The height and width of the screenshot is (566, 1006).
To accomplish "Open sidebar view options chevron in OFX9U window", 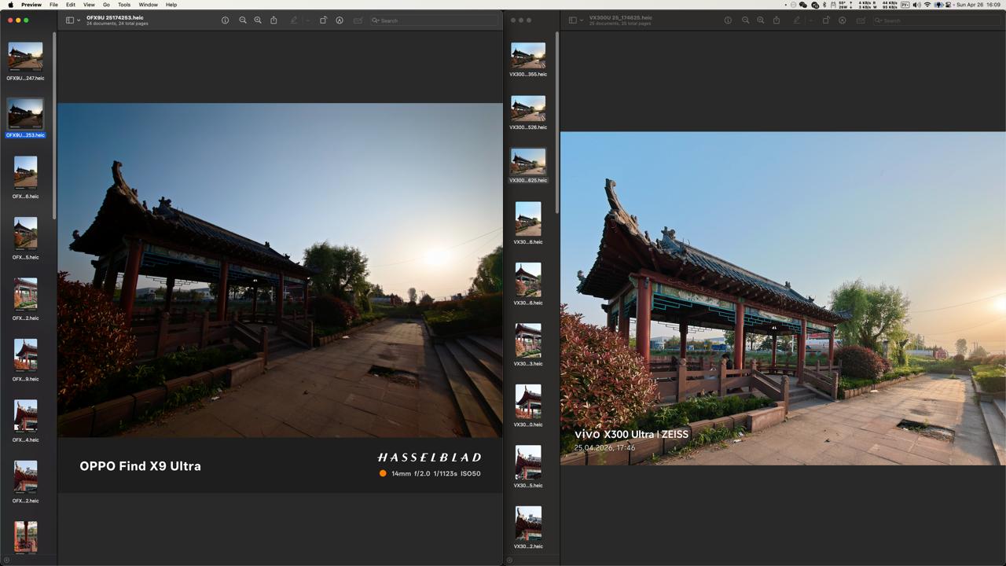I will point(79,20).
